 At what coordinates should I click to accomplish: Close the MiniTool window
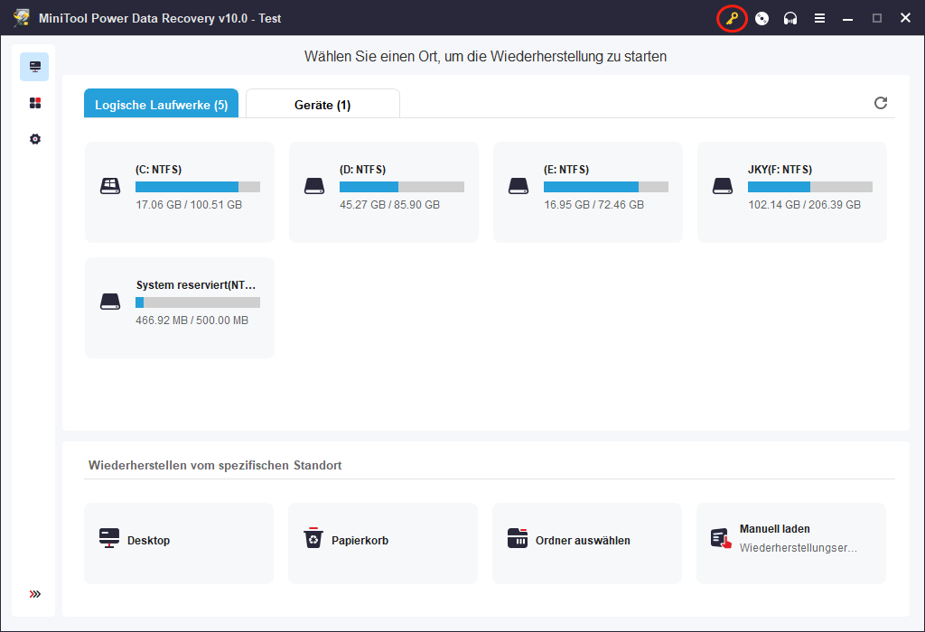(905, 18)
